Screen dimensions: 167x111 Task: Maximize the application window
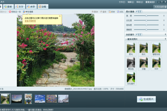[x=162, y=2]
